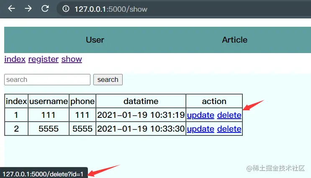This screenshot has width=311, height=178.
Task: Reload the page with the refresh icon
Action: pos(45,8)
